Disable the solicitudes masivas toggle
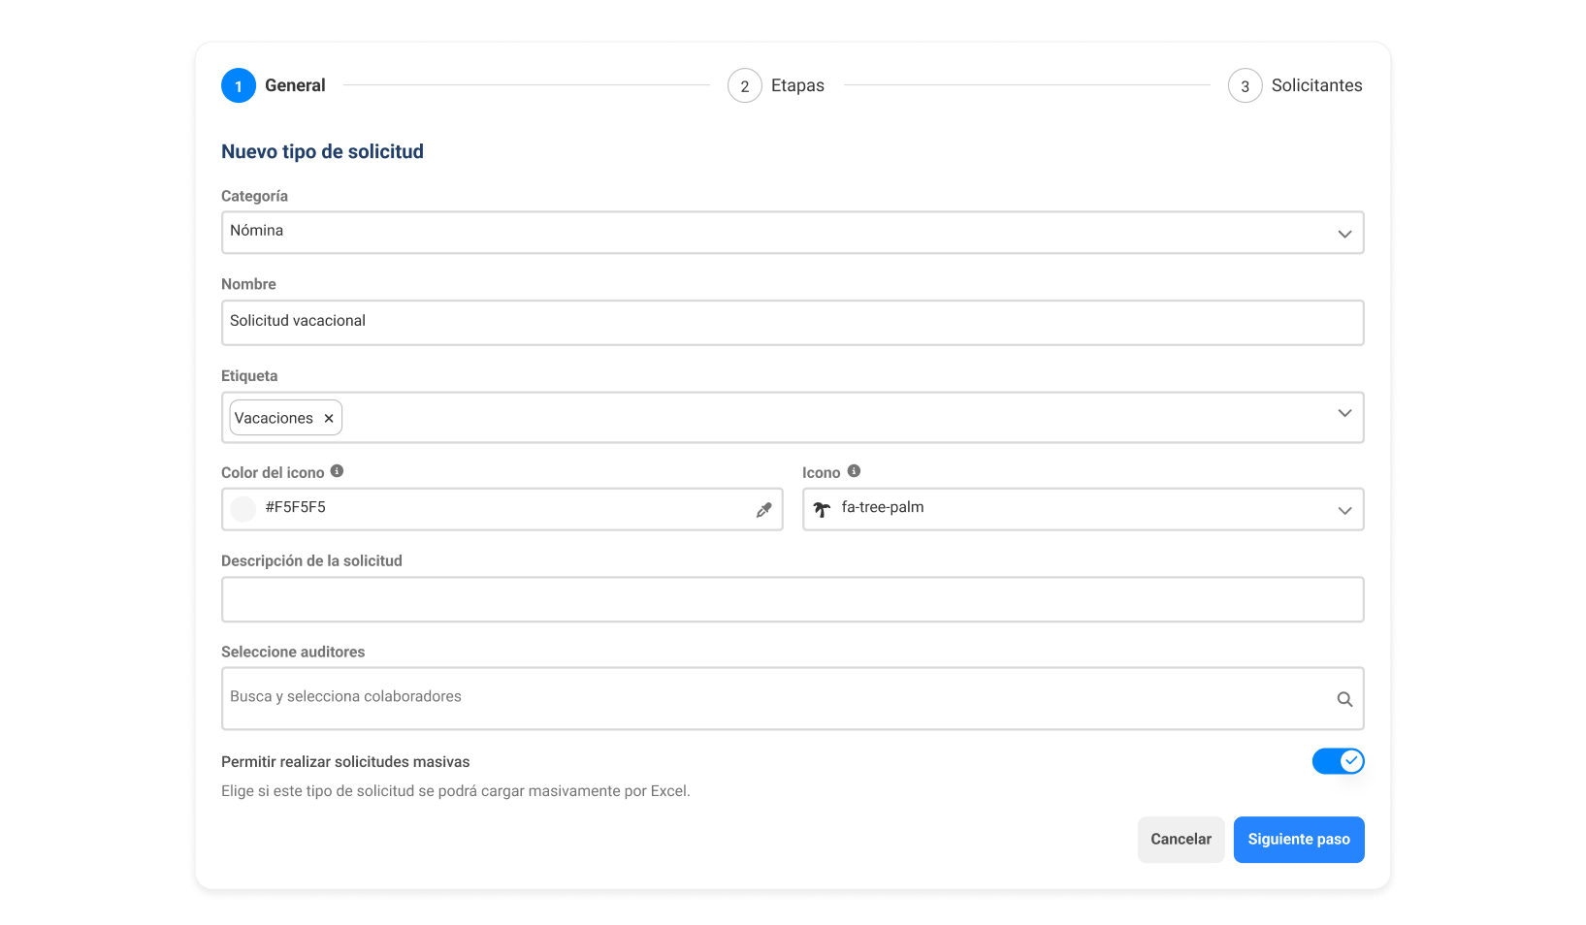 click(1338, 761)
